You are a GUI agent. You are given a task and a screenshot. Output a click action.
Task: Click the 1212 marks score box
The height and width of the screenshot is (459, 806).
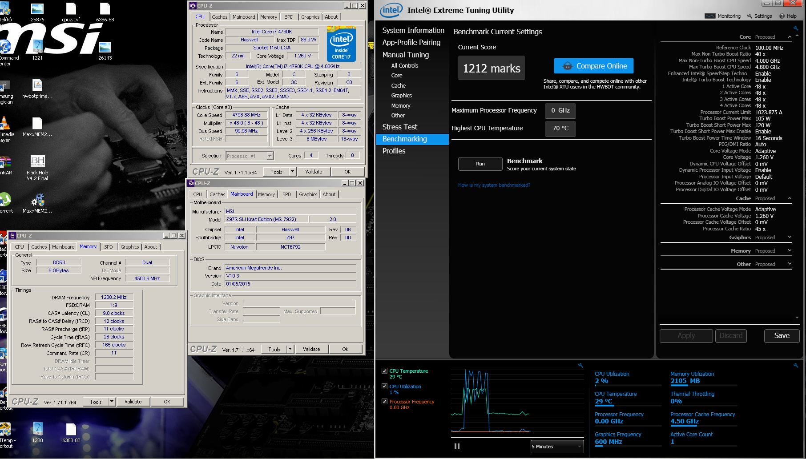pos(492,68)
